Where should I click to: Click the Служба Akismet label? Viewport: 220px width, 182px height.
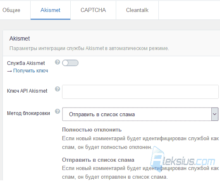[x=26, y=63]
